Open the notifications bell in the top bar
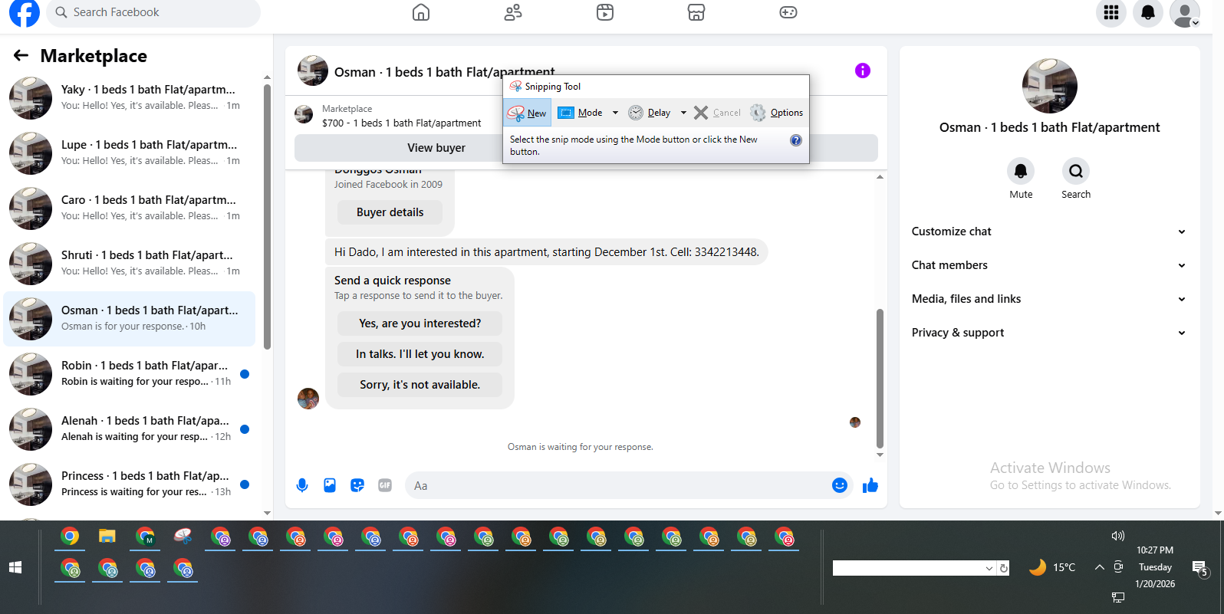This screenshot has width=1224, height=614. click(x=1148, y=12)
